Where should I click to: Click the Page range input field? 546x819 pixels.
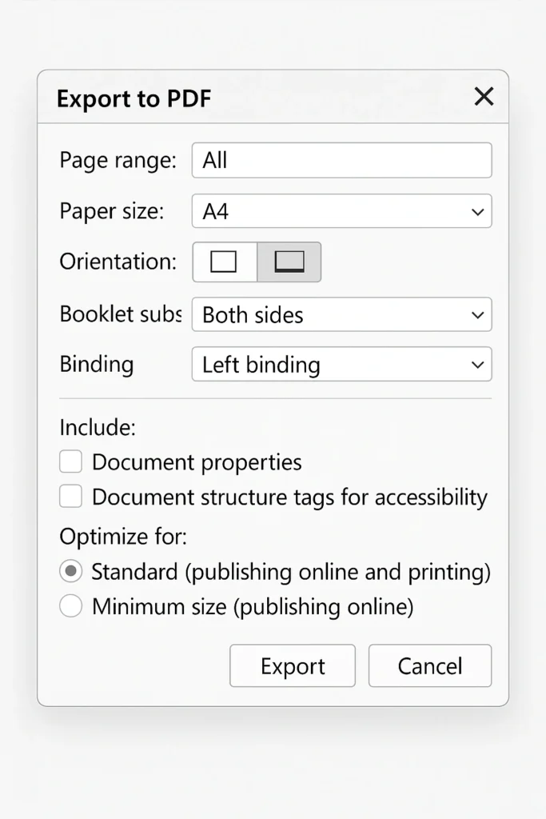tap(341, 160)
